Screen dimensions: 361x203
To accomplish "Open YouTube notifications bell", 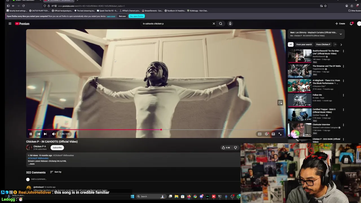I will (x=351, y=24).
